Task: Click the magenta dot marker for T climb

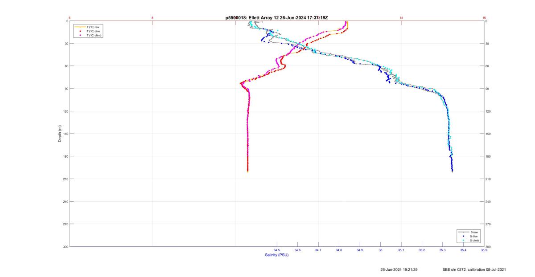Action: 80,35
